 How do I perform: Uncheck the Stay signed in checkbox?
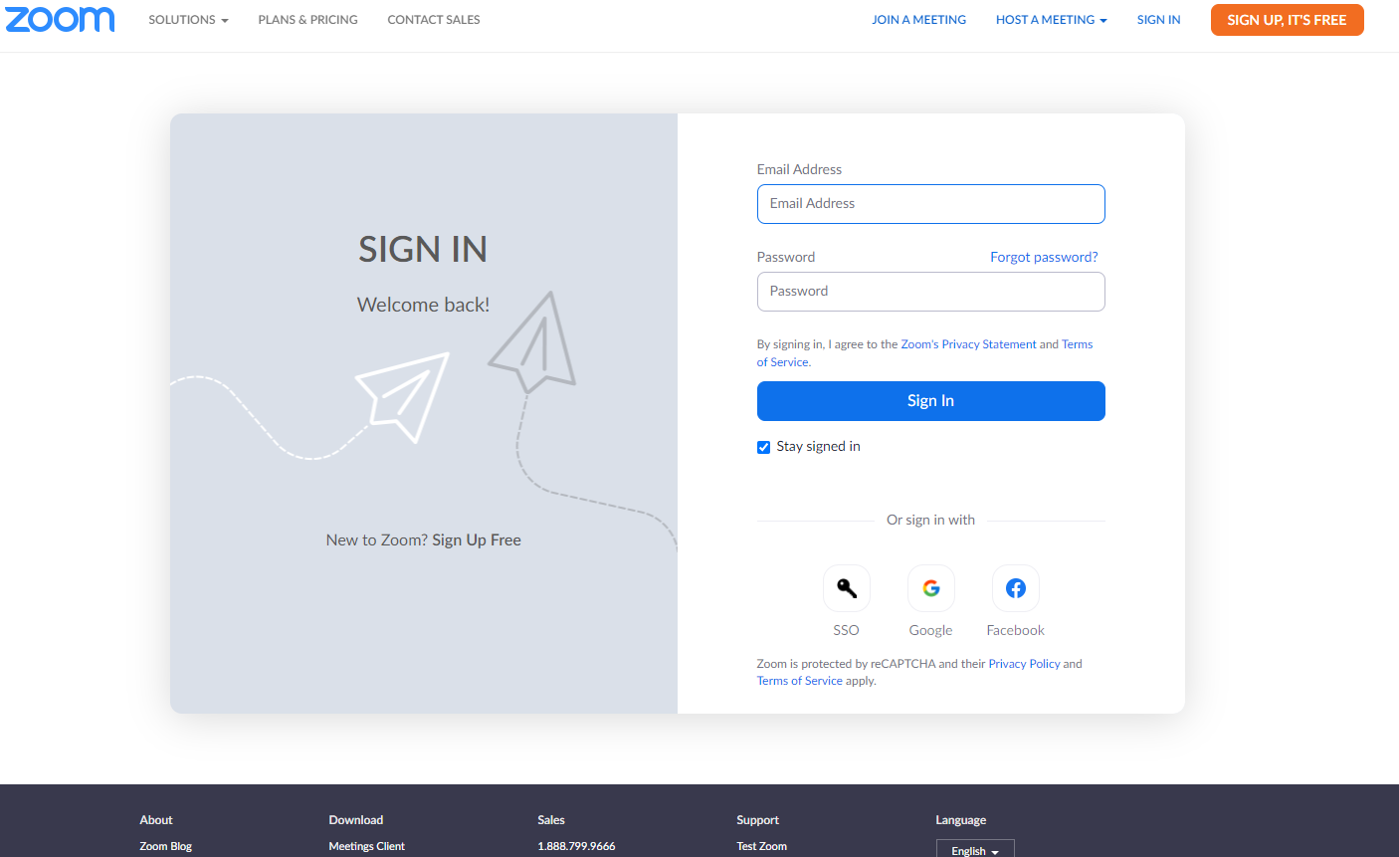pyautogui.click(x=763, y=447)
